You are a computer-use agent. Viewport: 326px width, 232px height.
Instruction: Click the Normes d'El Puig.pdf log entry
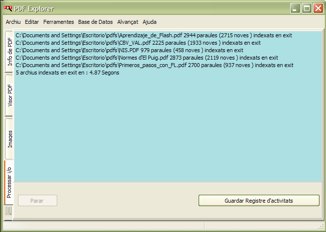tap(147, 58)
